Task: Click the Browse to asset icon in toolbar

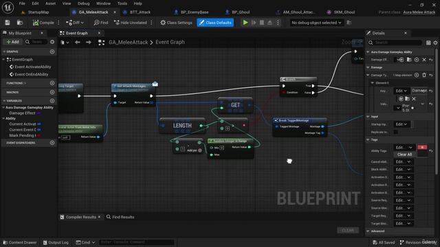Action: tap(20, 23)
